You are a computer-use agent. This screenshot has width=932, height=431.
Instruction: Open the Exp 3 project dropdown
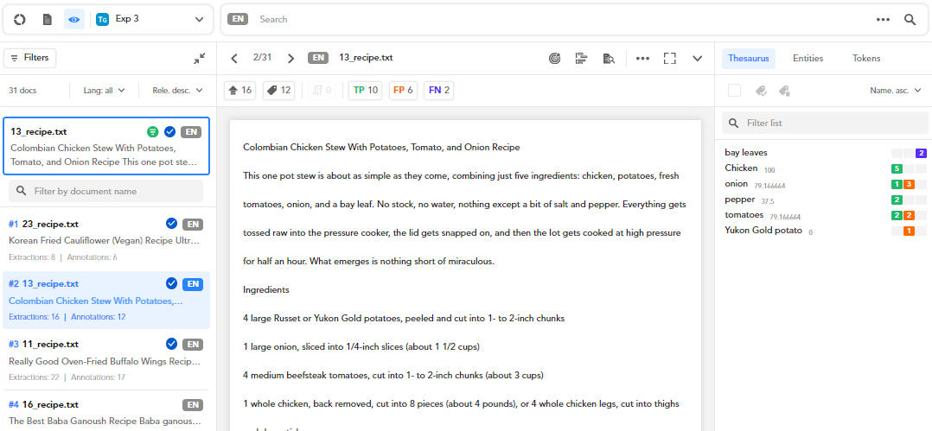[151, 19]
